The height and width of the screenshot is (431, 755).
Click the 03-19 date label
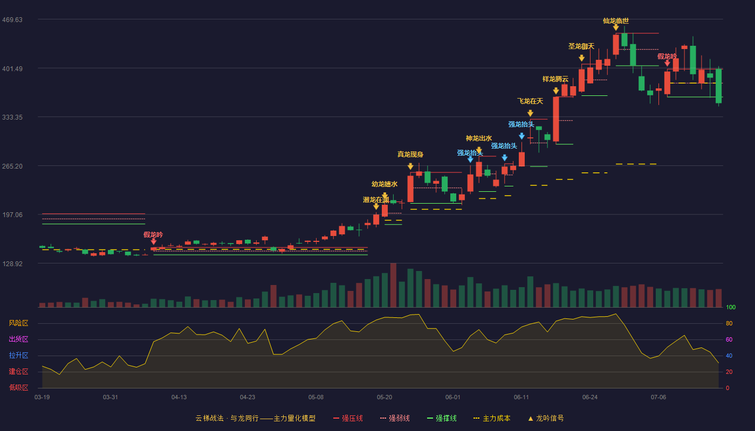(x=42, y=397)
